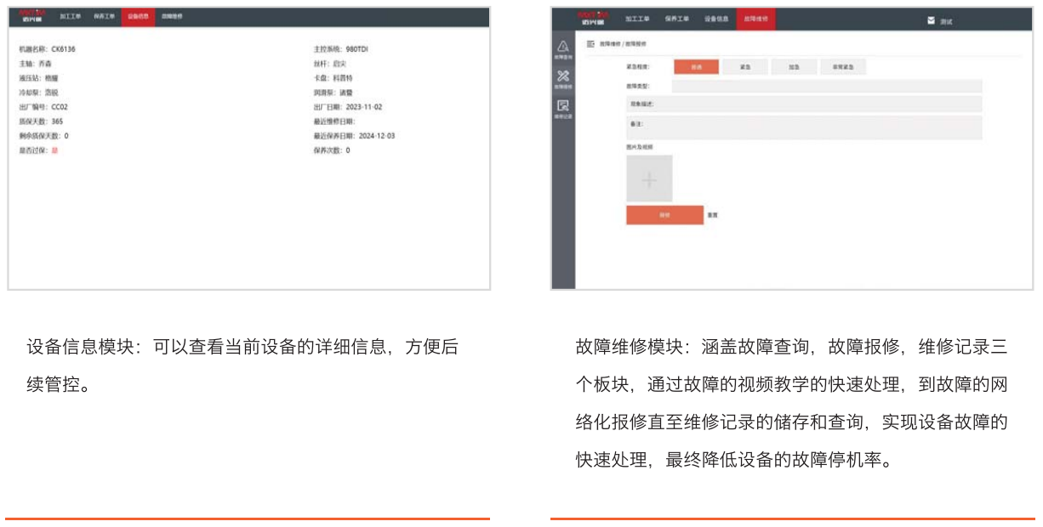Open the 故障查询 warning-triangle sidebar icon

[562, 48]
